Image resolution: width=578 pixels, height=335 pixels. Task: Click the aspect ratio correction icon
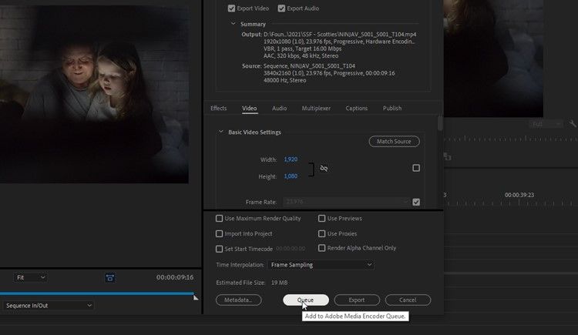click(x=111, y=277)
